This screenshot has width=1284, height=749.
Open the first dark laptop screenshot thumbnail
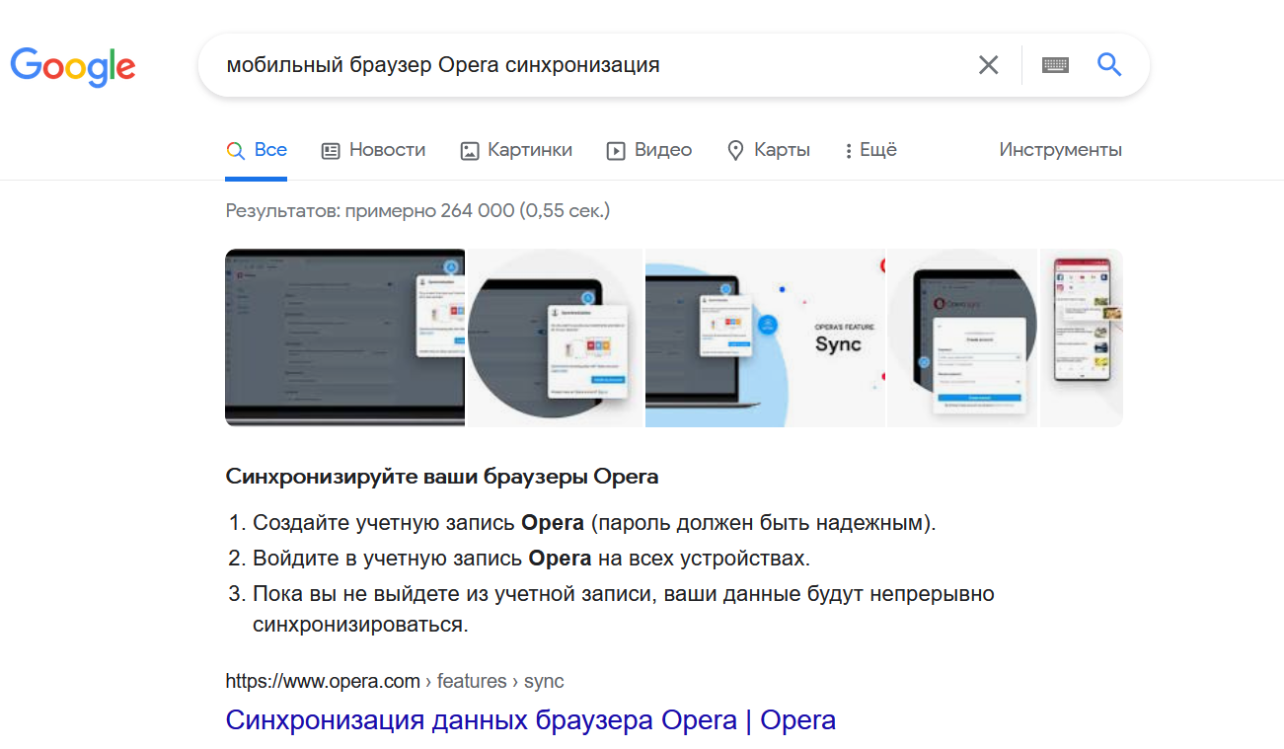click(344, 337)
